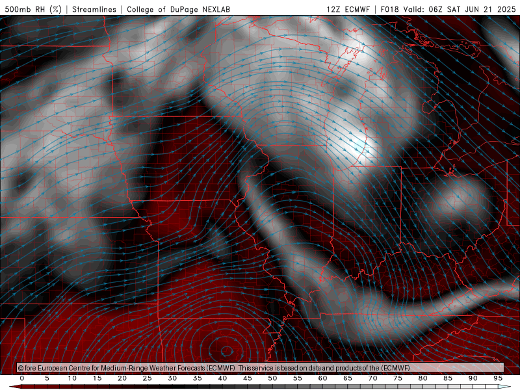Click the "75" value on the color scale
Viewport: 520px width, 390px height.
(398, 378)
